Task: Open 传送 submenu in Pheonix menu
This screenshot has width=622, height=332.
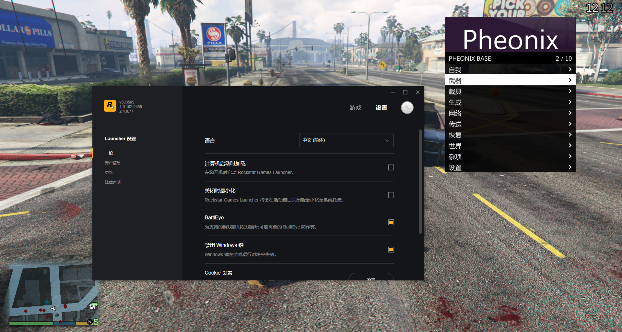Action: [510, 124]
